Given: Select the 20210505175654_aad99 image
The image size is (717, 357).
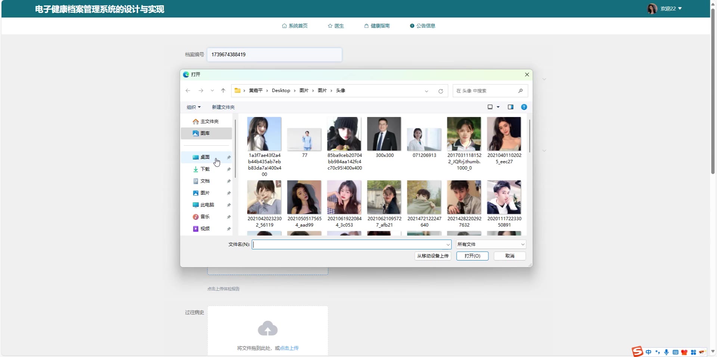Looking at the screenshot, I should click(x=304, y=204).
